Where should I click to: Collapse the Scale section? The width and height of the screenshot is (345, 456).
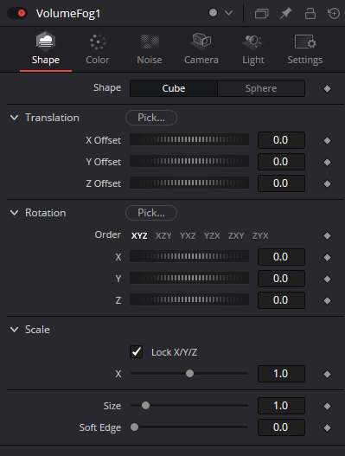(14, 329)
